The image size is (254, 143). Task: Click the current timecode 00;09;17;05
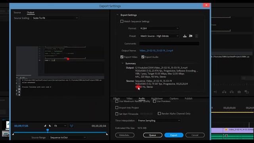[21, 126]
